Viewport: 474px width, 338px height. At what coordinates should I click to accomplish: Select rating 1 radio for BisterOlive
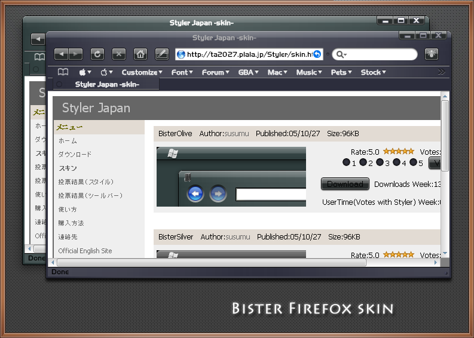point(347,162)
